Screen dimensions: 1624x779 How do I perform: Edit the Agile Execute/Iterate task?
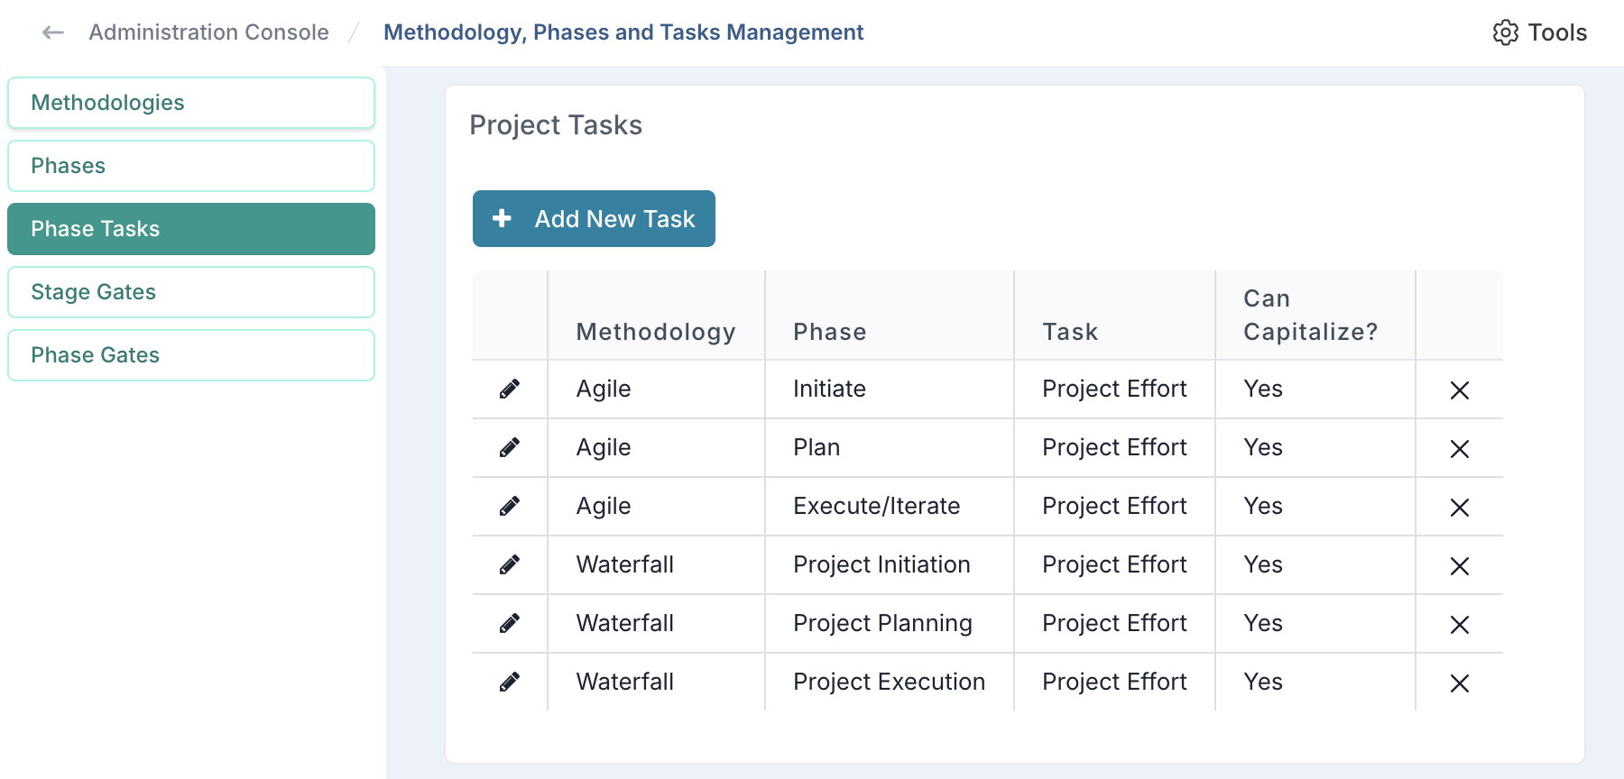[510, 507]
